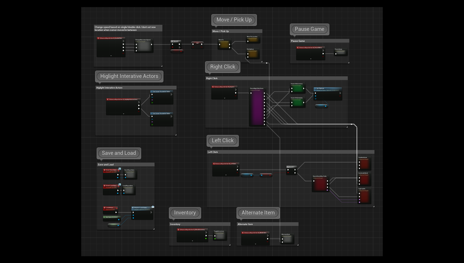Click the green boolean pin on ToggleInventory node
This screenshot has height=263, width=464.
(x=215, y=239)
